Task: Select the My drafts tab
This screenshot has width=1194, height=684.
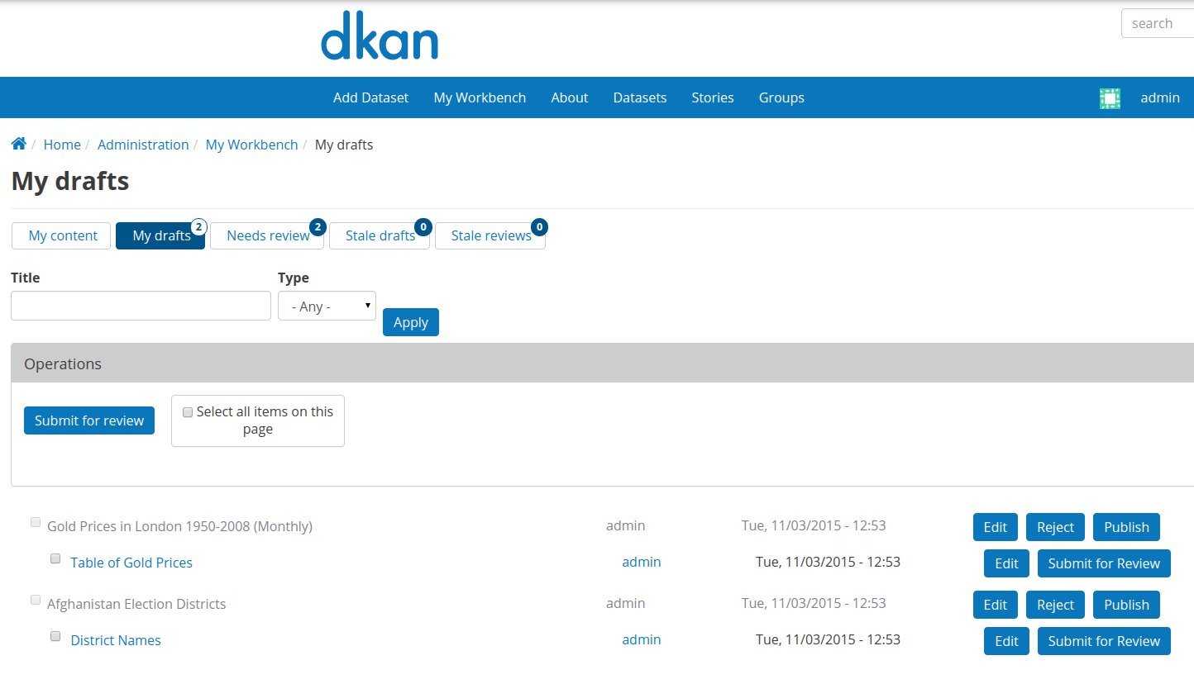Action: [160, 235]
